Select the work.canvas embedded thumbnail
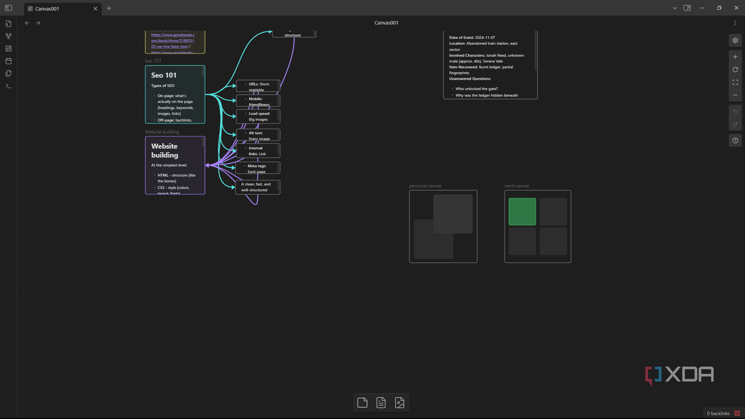 [x=538, y=226]
